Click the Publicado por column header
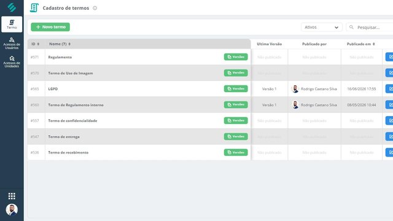 (x=314, y=44)
